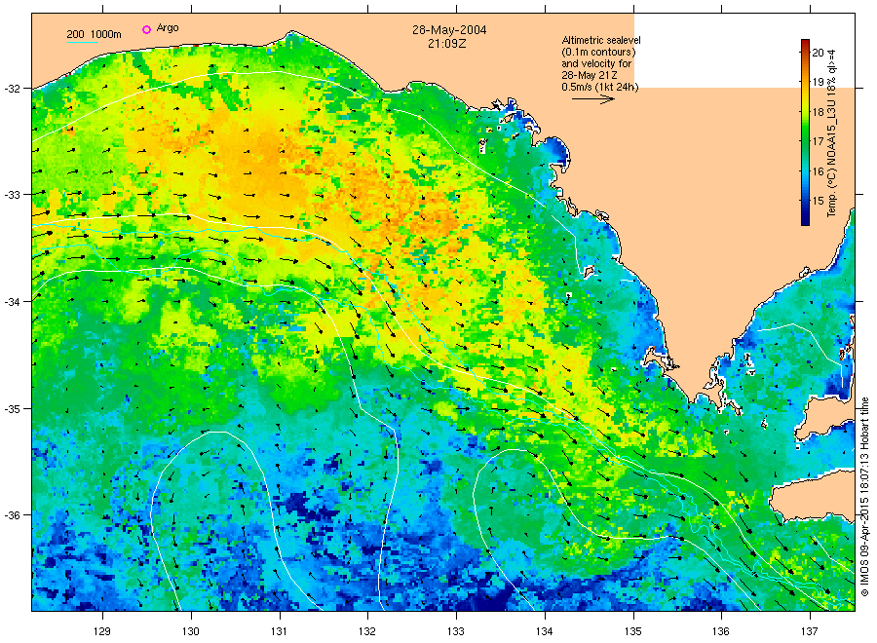Click the '1000m' depth contour label
Viewport: 877px width, 643px height.
pos(105,34)
